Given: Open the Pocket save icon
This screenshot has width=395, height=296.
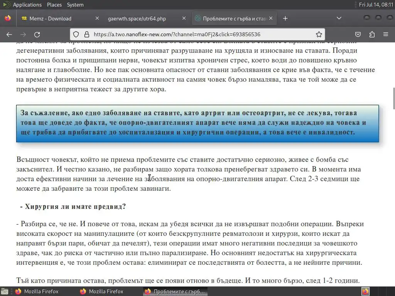Looking at the screenshot, I should coord(358,34).
